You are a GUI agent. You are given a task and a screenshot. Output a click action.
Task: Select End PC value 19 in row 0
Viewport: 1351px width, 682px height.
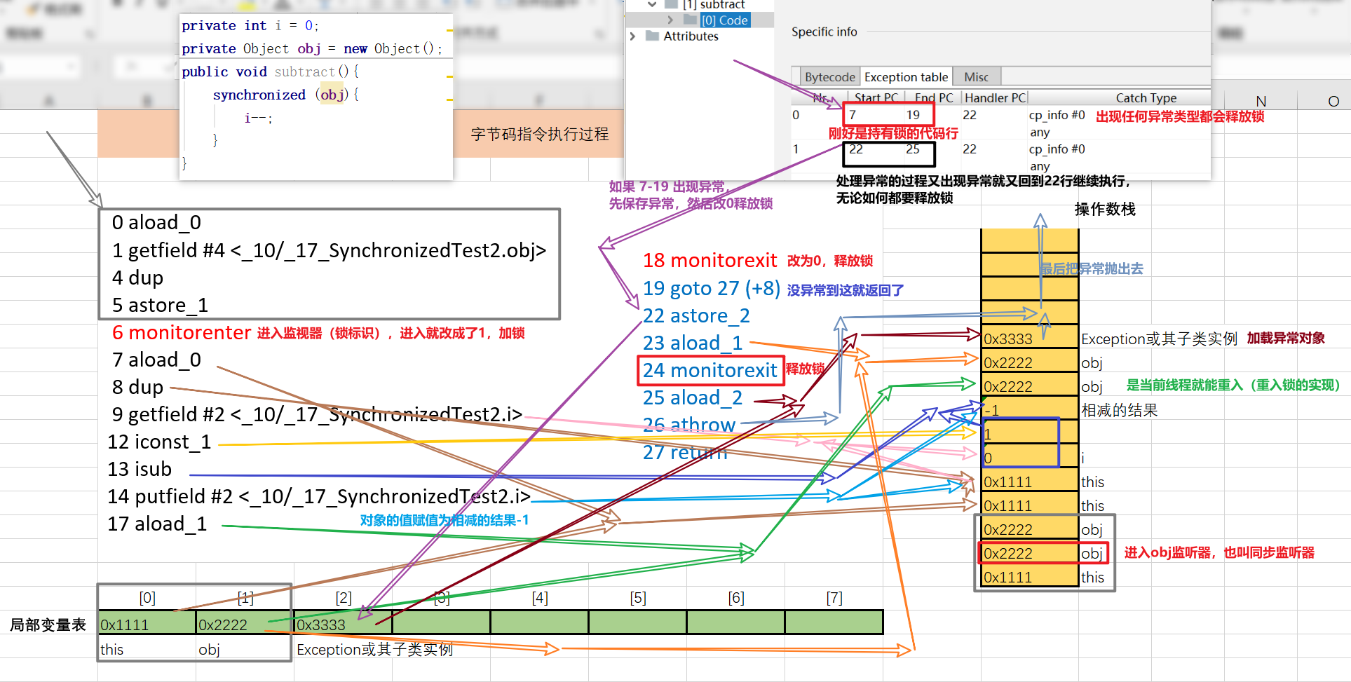tap(913, 115)
